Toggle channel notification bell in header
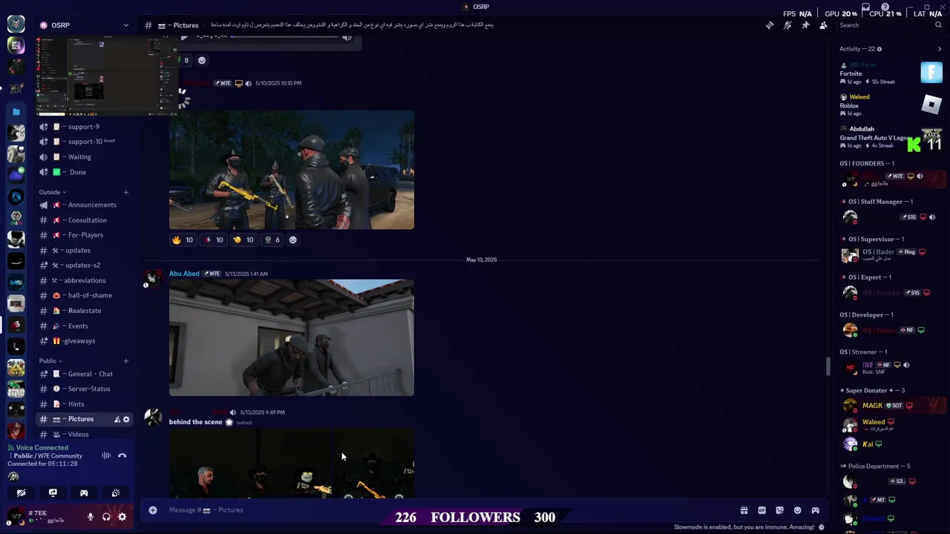This screenshot has width=950, height=534. (787, 25)
